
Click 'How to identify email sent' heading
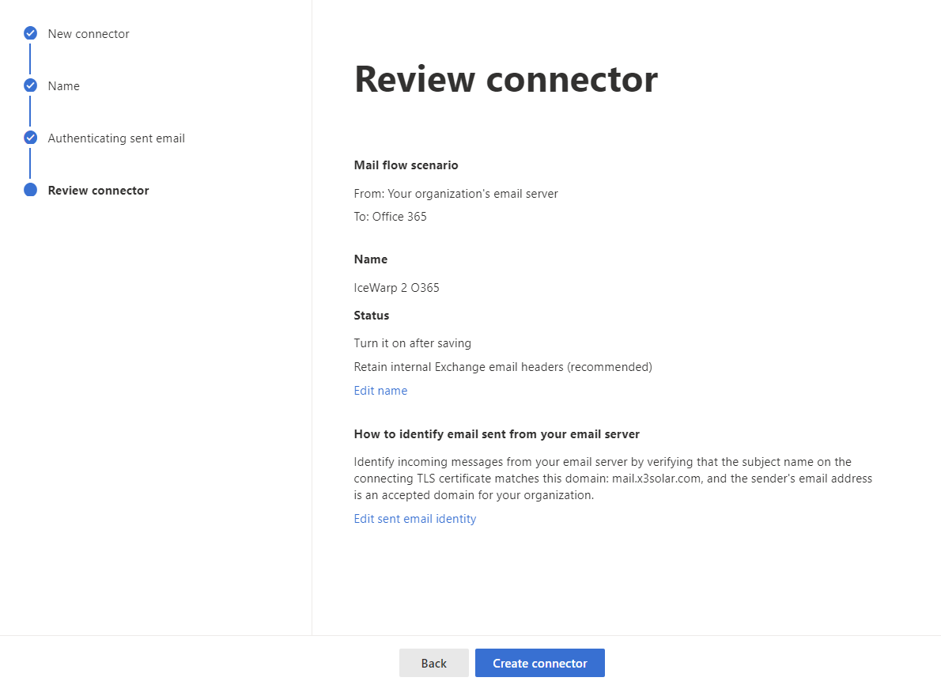tap(497, 434)
